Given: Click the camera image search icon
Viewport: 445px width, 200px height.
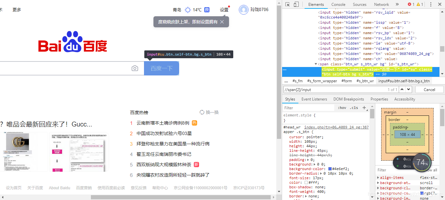Looking at the screenshot, I should [135, 68].
